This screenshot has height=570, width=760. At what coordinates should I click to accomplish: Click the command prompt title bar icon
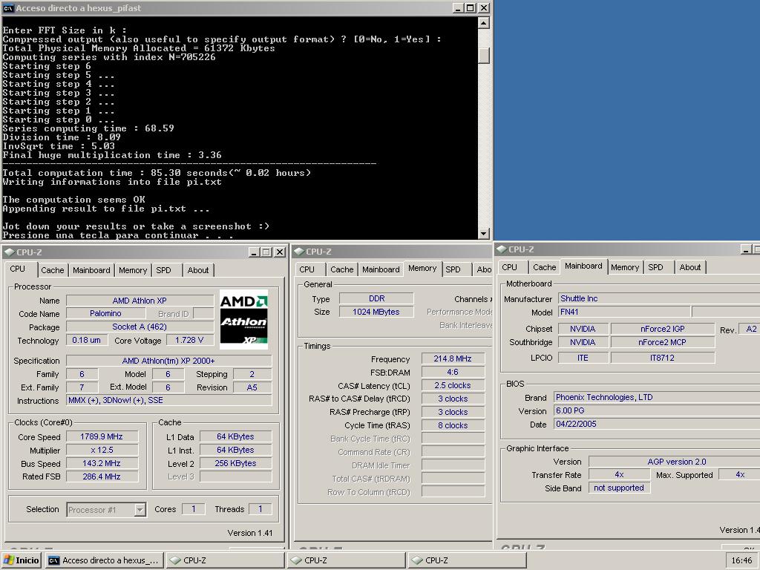[8, 8]
